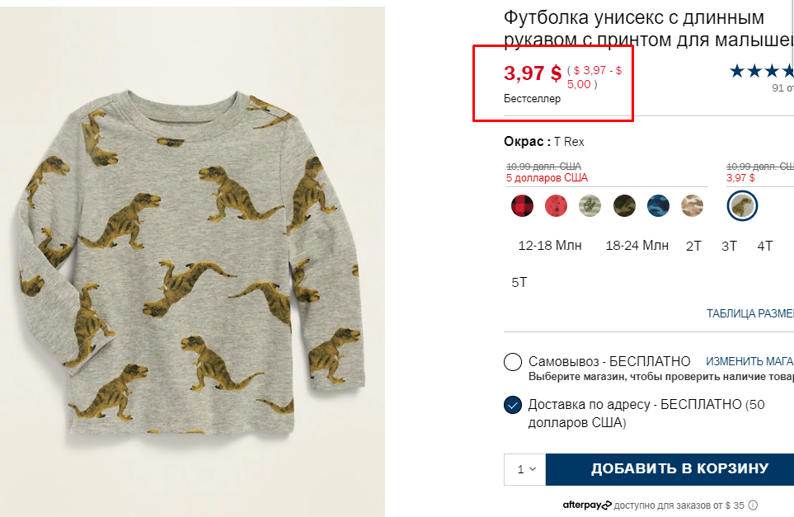Choose the red printed color swatch
The image size is (794, 517).
(x=556, y=205)
